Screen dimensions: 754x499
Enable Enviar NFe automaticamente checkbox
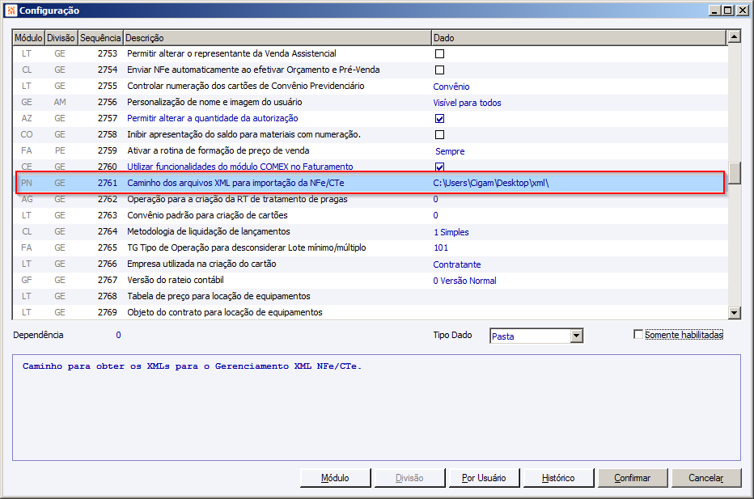point(439,70)
